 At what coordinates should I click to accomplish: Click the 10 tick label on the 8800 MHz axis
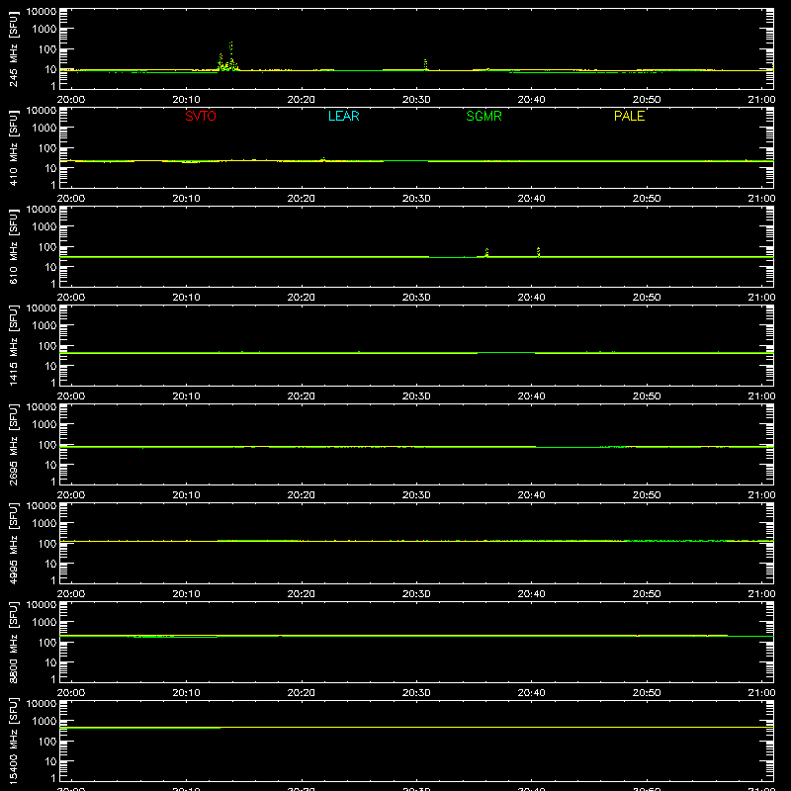pos(50,662)
